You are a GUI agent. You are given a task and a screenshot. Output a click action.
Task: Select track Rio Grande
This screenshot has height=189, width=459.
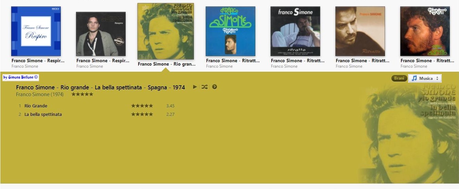pos(36,106)
